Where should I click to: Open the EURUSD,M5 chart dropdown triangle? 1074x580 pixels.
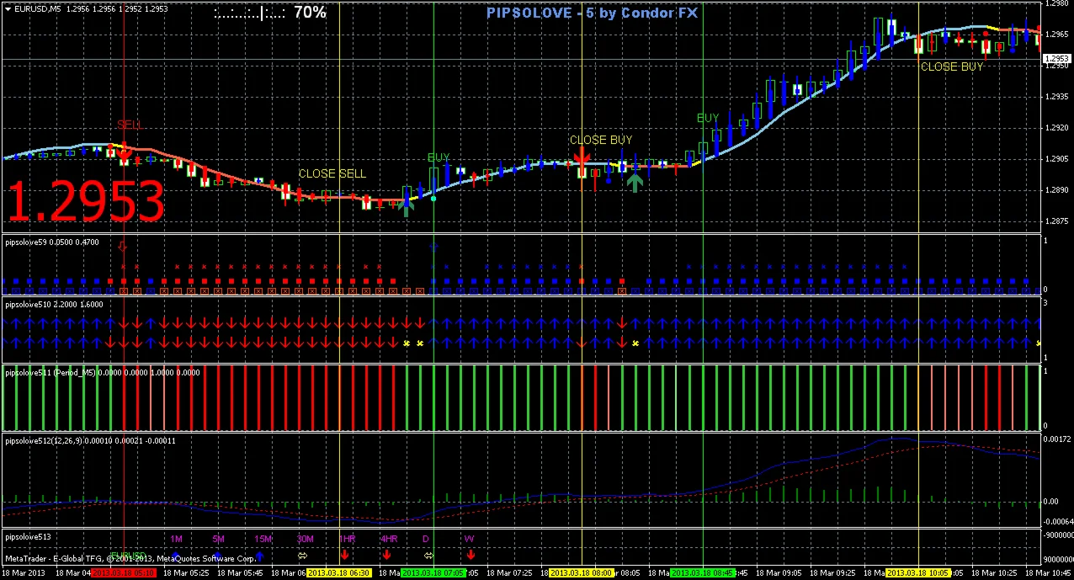[8, 8]
